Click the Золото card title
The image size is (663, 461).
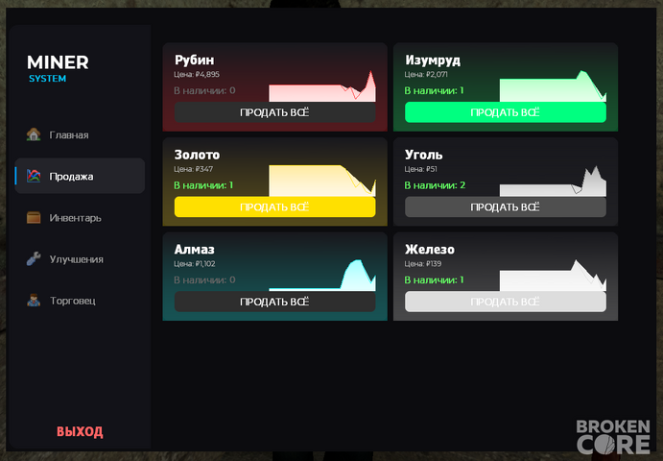click(197, 155)
